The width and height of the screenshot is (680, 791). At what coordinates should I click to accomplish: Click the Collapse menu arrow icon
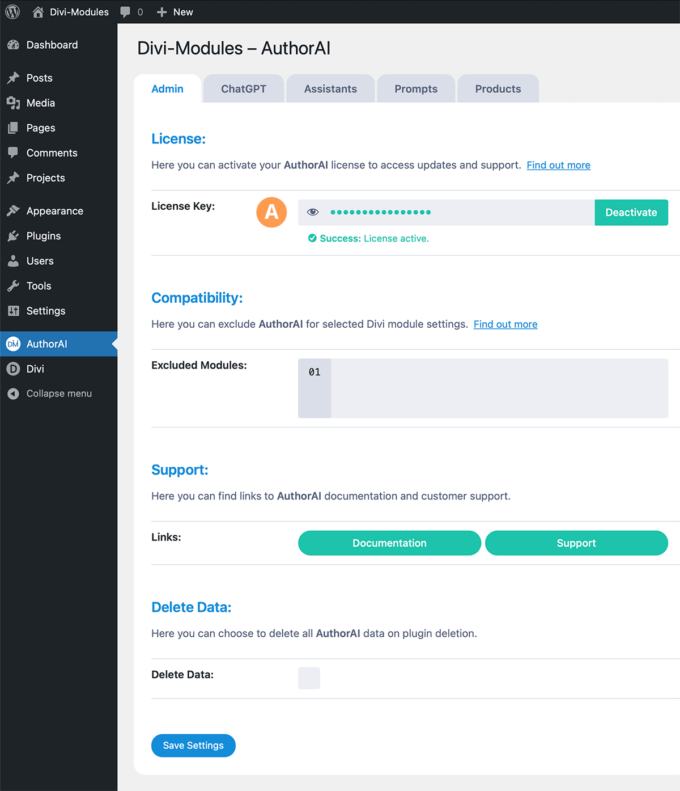[13, 394]
